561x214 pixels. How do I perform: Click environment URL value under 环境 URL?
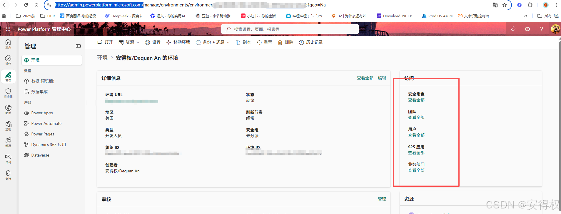coord(132,101)
